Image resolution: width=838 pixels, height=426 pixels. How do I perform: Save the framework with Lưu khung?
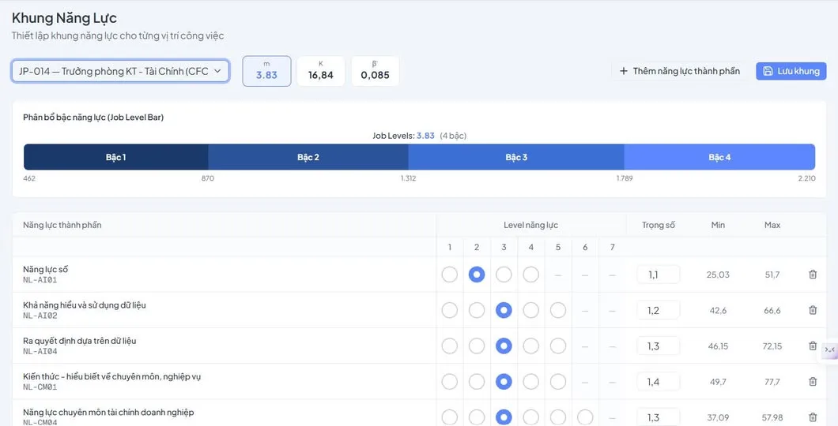tap(791, 71)
